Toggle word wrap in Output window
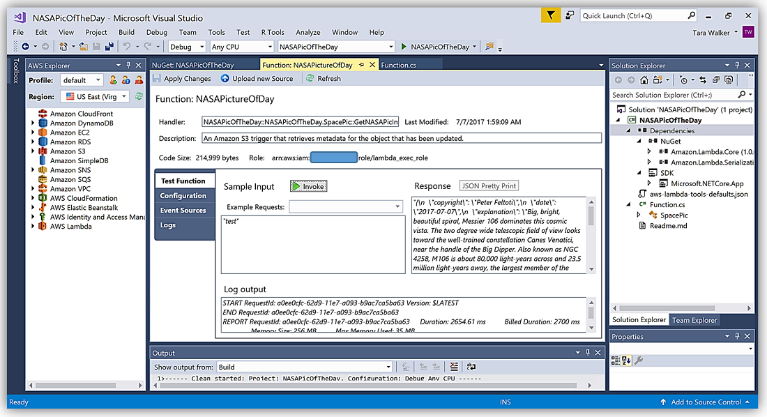This screenshot has width=767, height=417. tap(471, 367)
